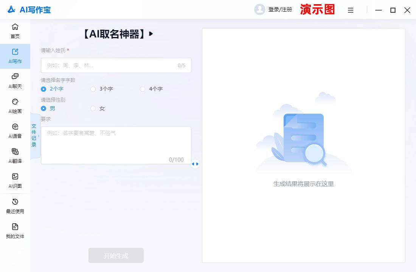Open the 首页 home icon

pos(15,27)
